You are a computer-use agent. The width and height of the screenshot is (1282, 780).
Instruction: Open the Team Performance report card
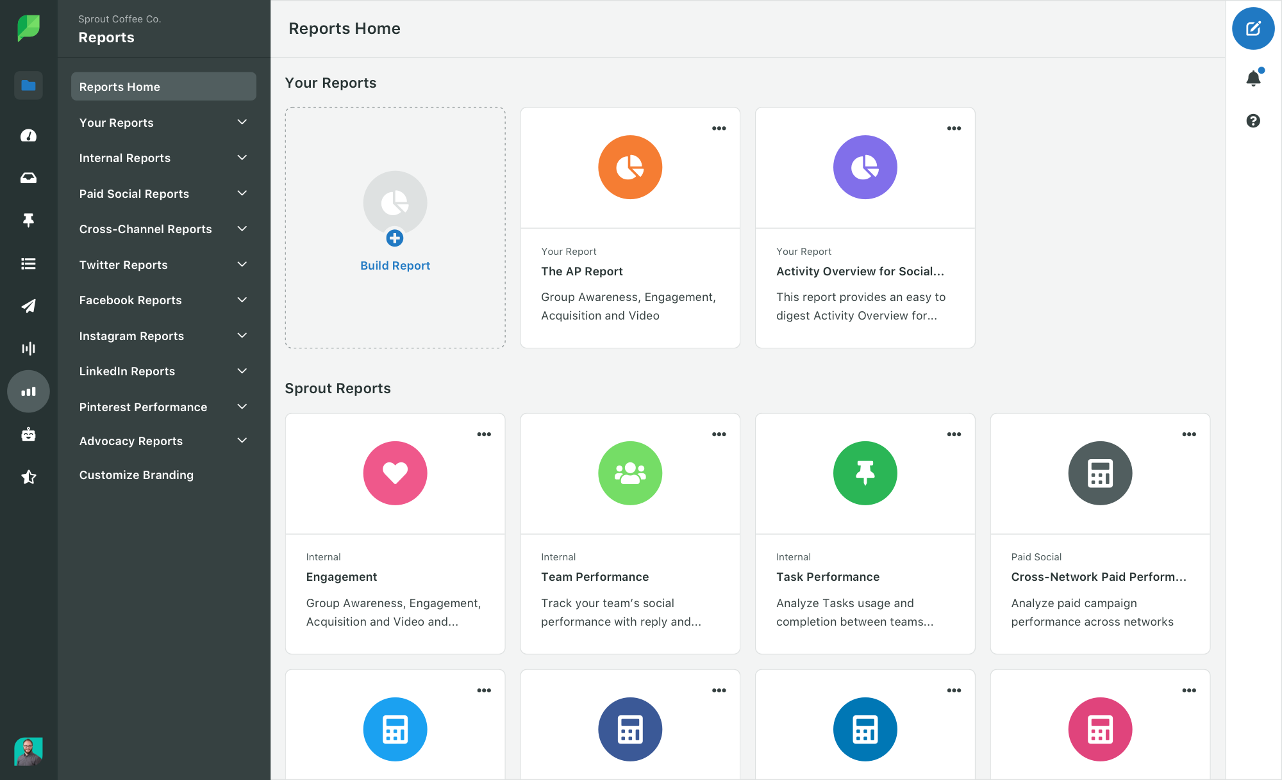click(x=629, y=533)
